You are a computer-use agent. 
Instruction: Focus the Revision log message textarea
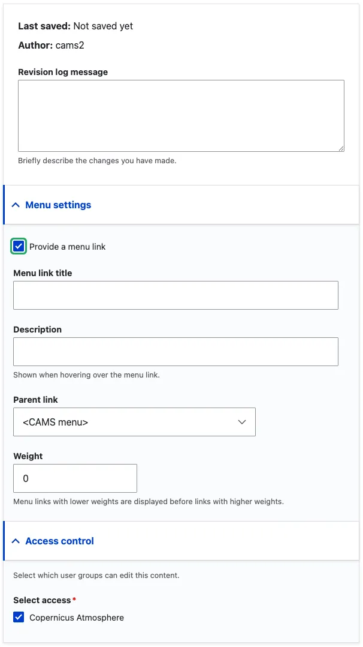click(x=181, y=116)
